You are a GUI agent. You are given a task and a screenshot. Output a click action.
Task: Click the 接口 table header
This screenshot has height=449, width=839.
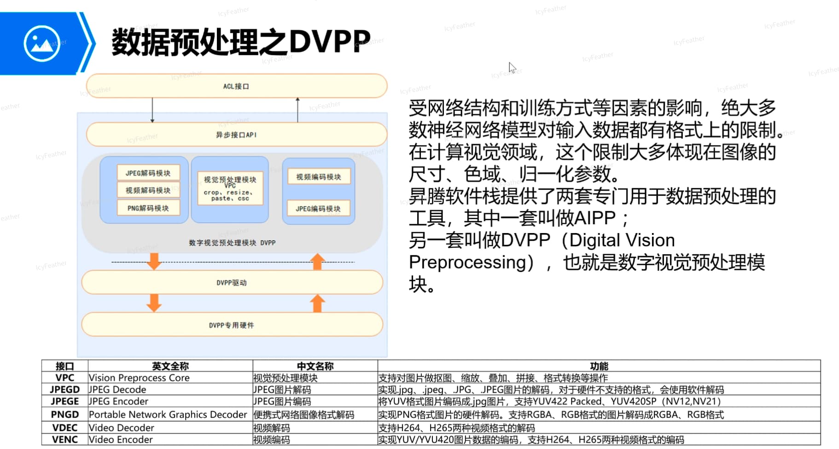(x=64, y=366)
